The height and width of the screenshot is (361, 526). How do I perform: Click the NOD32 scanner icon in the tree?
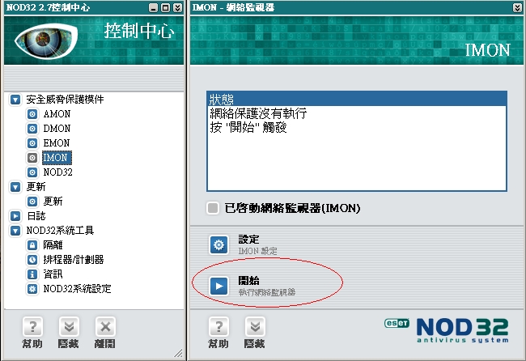pos(32,172)
